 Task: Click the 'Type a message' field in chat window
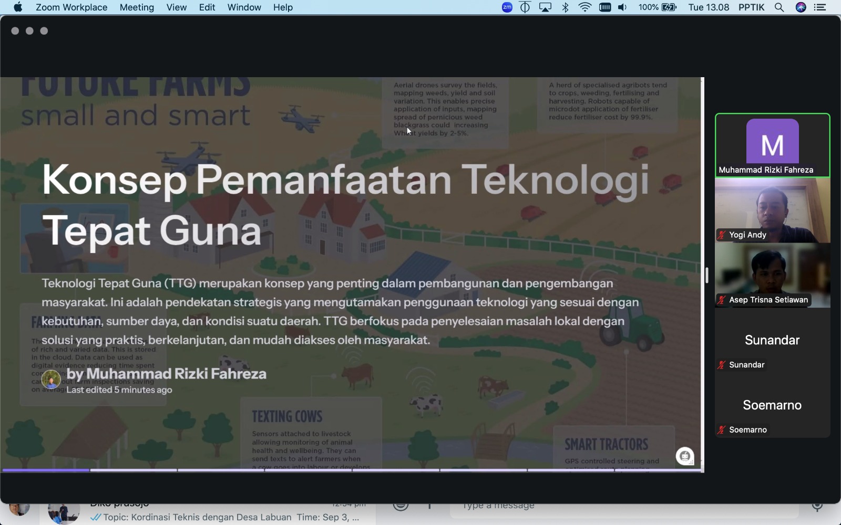click(x=624, y=507)
